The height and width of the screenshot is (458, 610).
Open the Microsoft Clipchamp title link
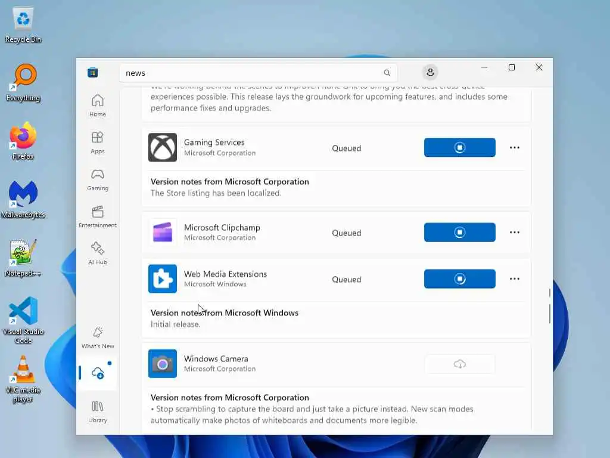(x=222, y=227)
